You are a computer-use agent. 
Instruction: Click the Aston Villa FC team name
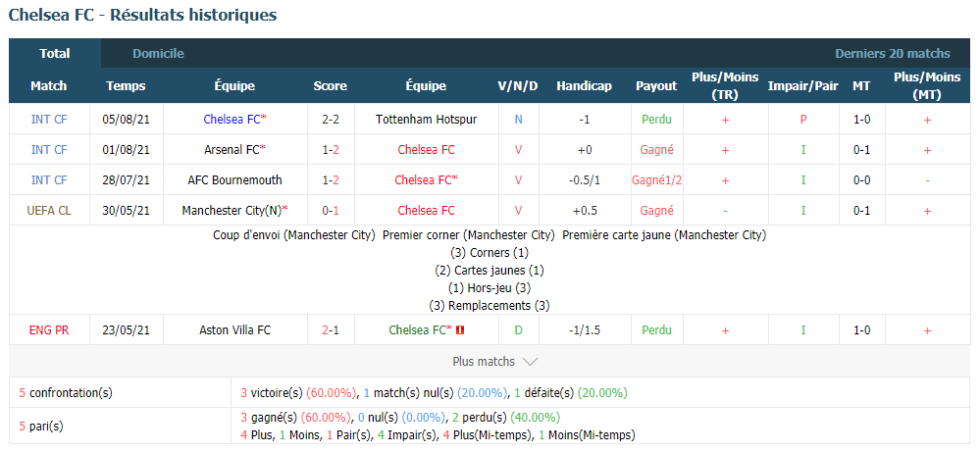[x=235, y=329]
